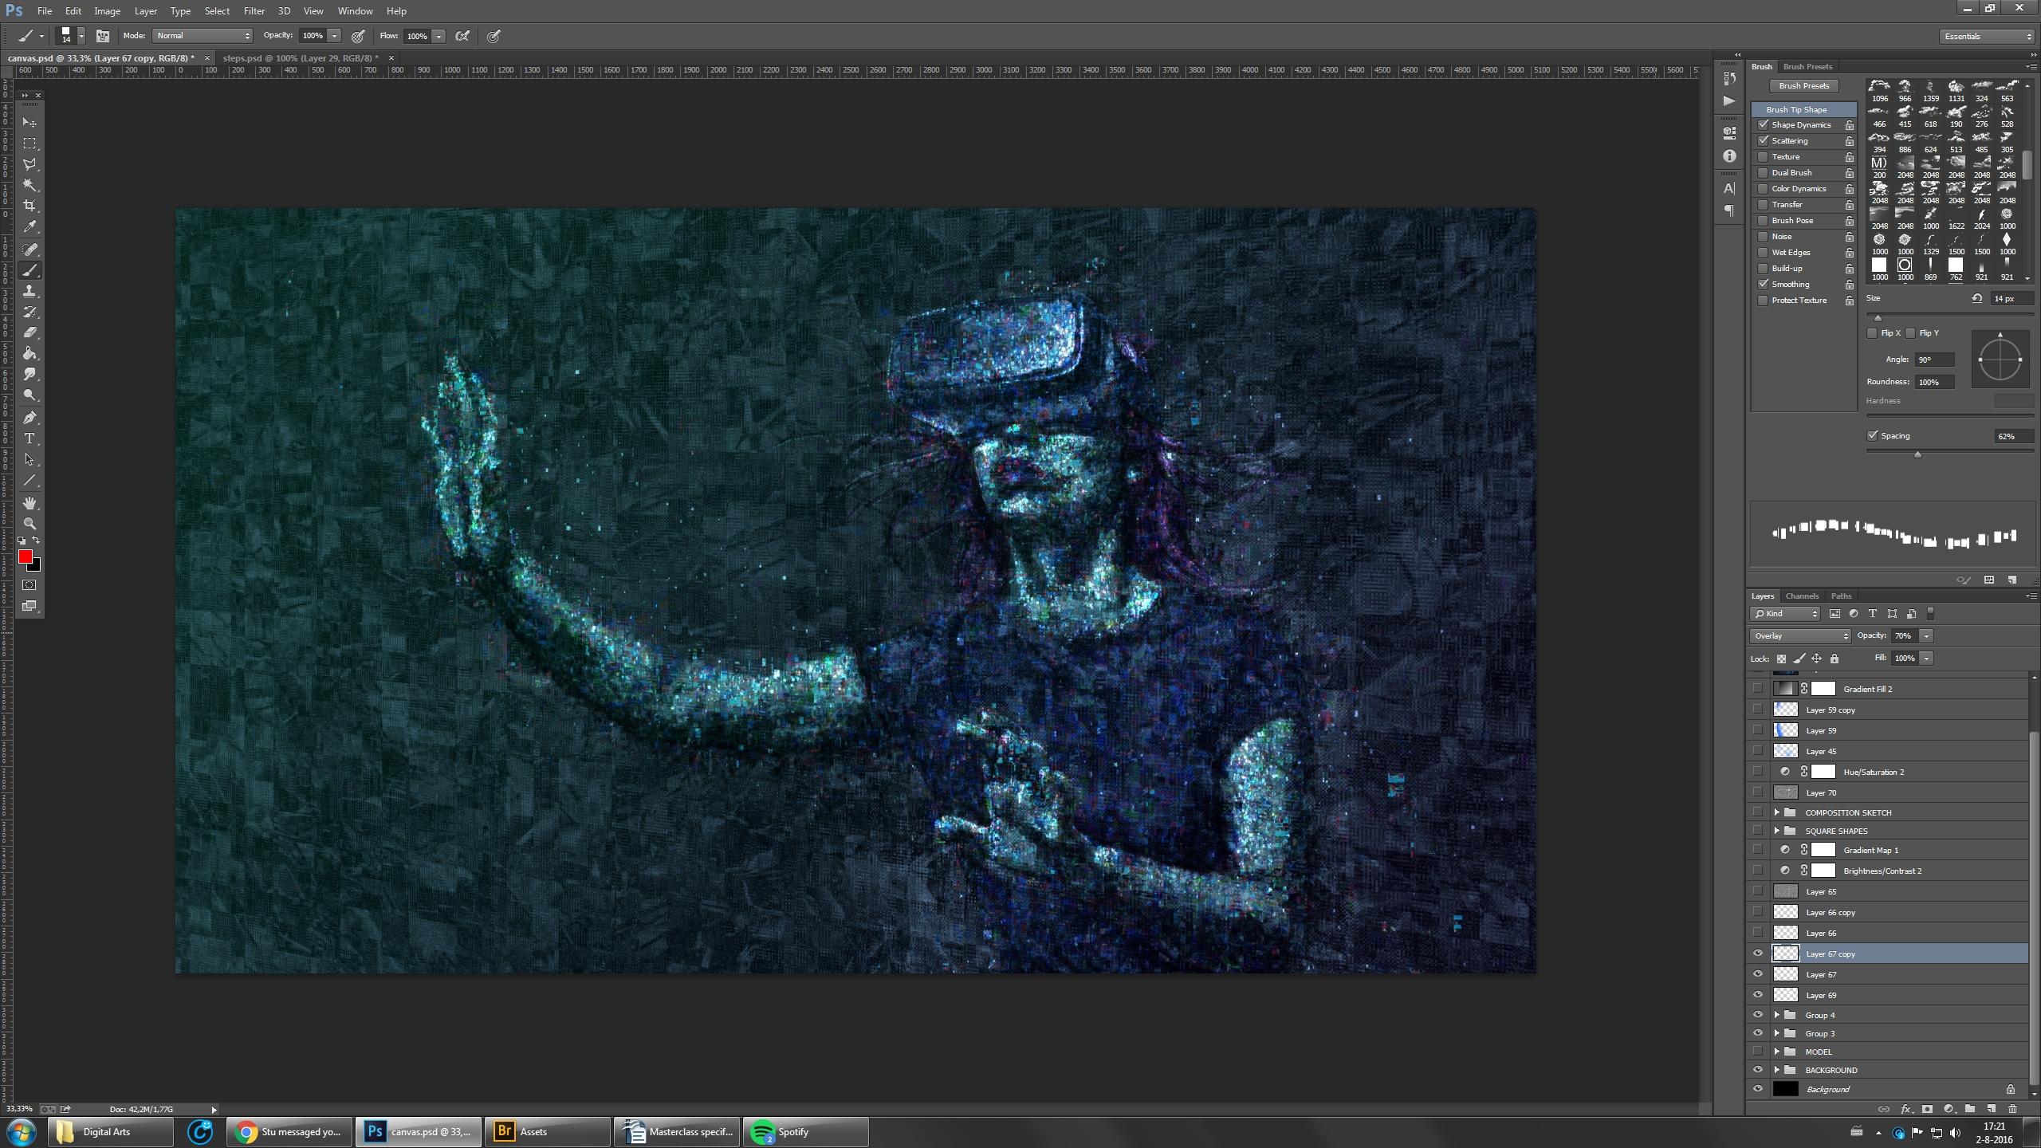
Task: Select the Magic Wand tool
Action: [29, 185]
